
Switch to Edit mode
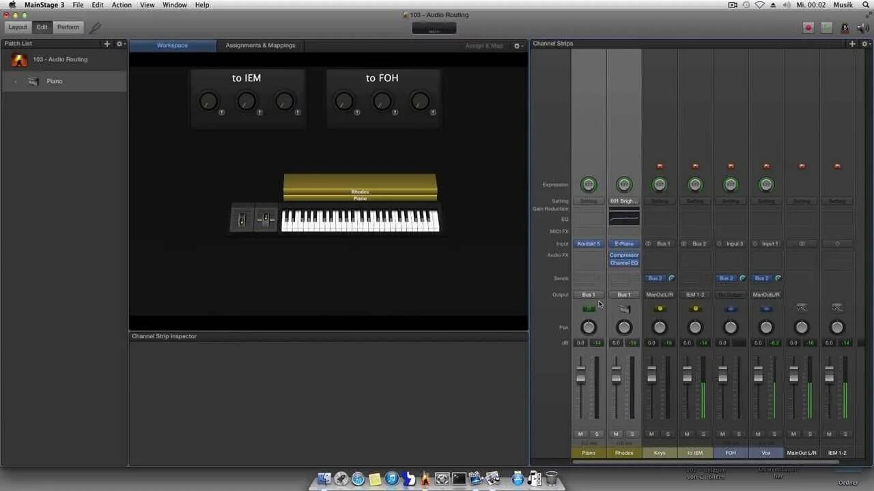click(42, 27)
